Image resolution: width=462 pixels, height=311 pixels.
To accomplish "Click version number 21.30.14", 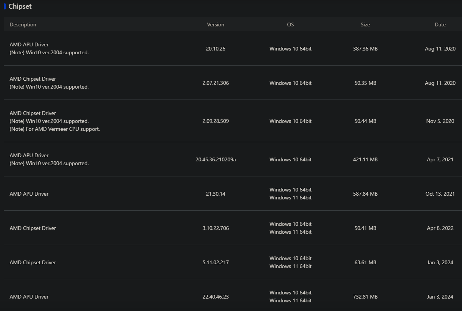I will pyautogui.click(x=215, y=194).
